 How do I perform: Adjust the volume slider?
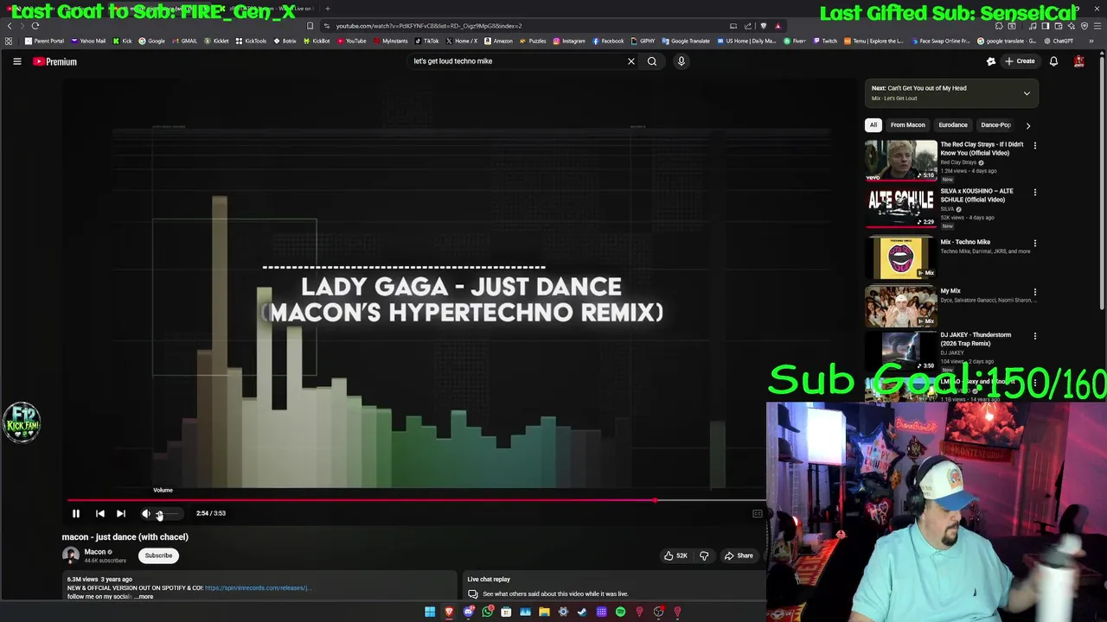point(168,514)
